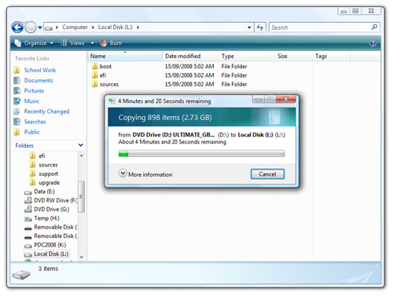Select Computer in the address breadcrumb
This screenshot has width=393, height=296.
point(75,27)
